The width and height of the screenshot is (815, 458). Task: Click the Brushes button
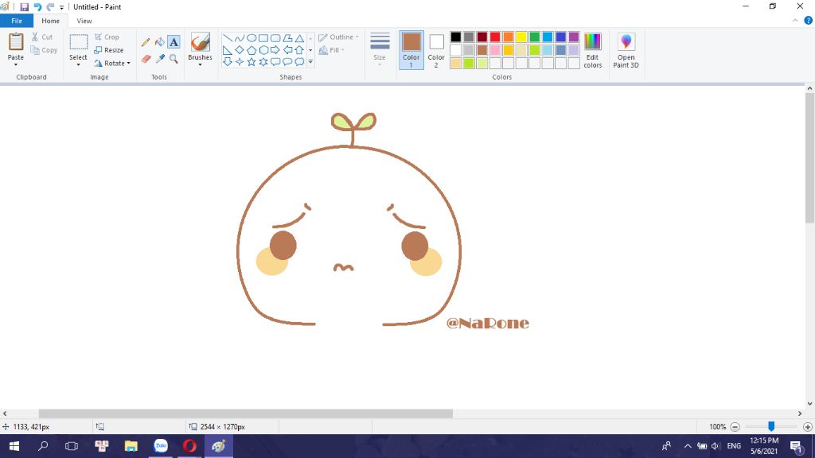(200, 45)
